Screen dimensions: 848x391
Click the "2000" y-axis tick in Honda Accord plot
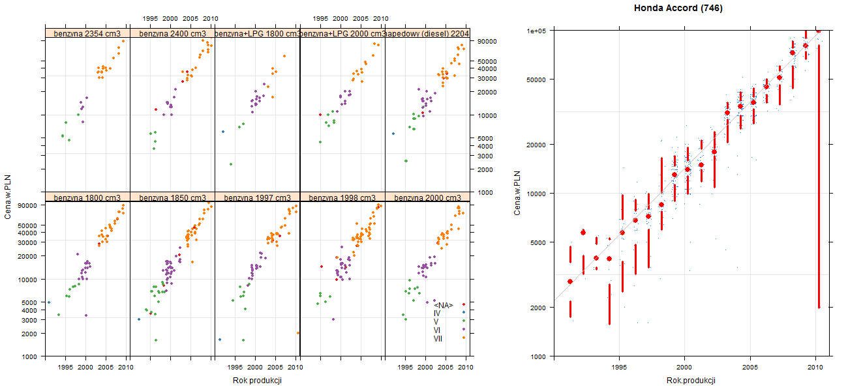click(x=539, y=307)
